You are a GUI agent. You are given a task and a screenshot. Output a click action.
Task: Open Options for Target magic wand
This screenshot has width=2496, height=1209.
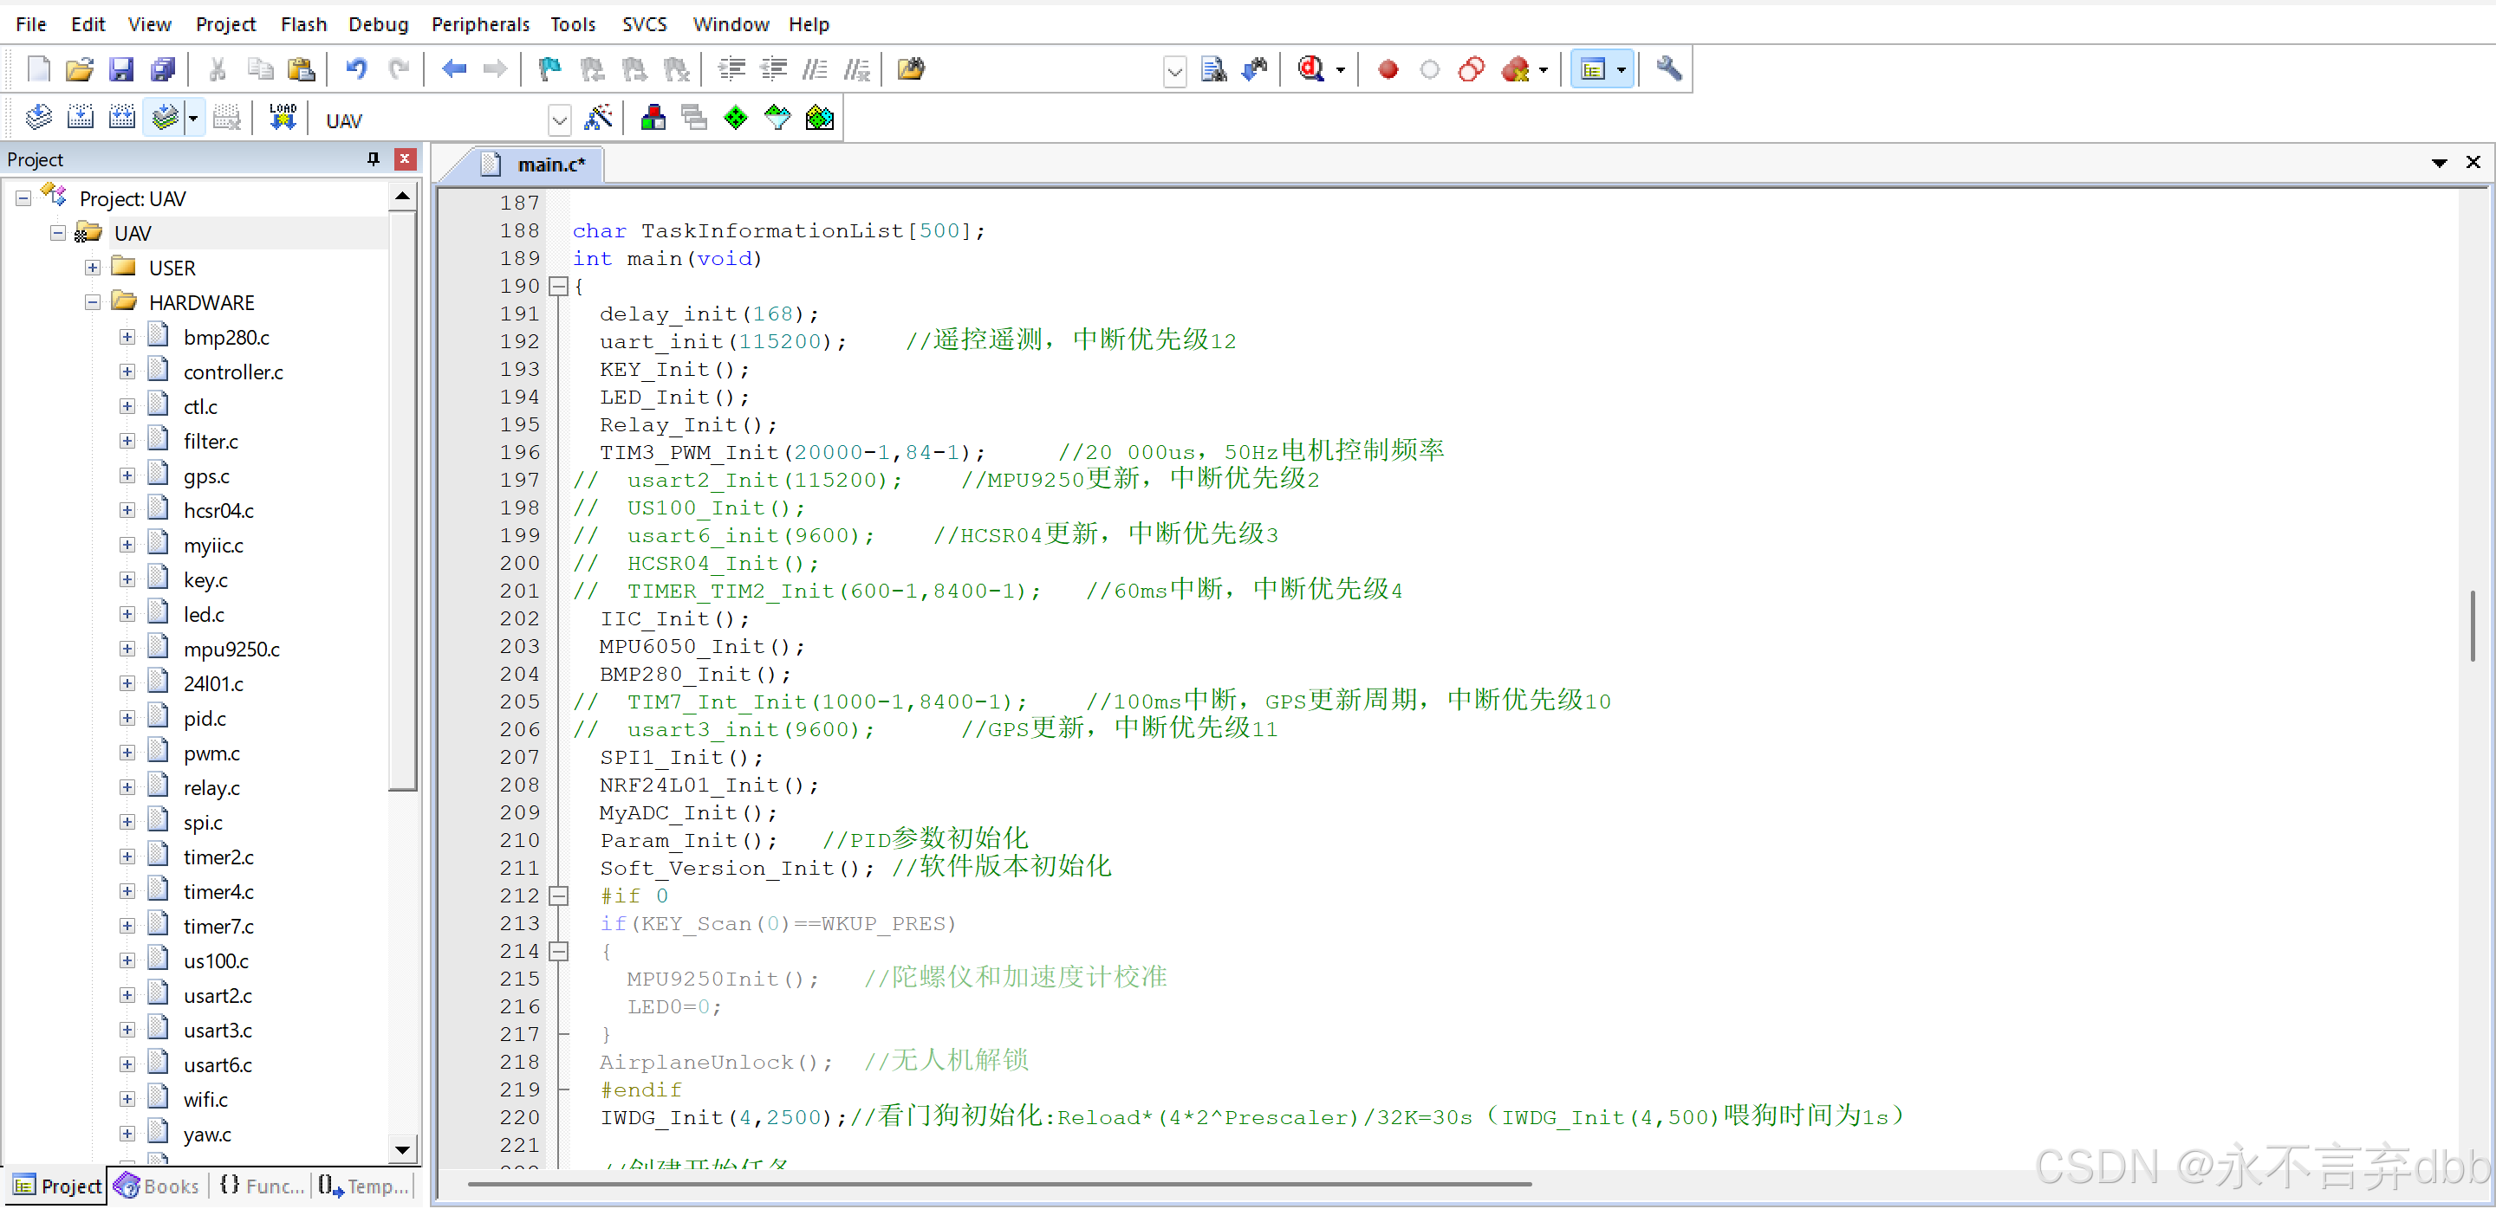599,118
